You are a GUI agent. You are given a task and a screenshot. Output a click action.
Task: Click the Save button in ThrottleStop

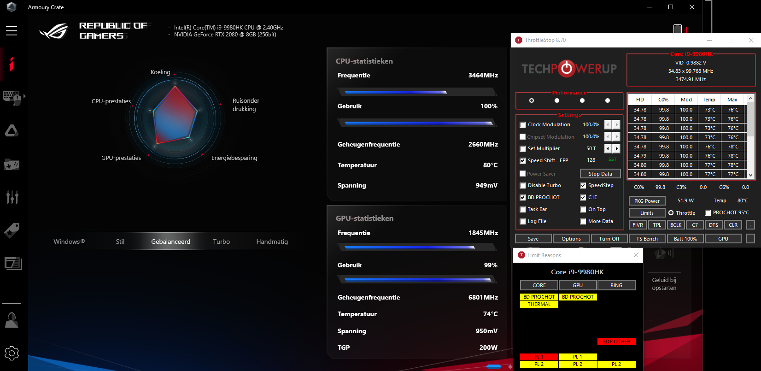(x=533, y=239)
